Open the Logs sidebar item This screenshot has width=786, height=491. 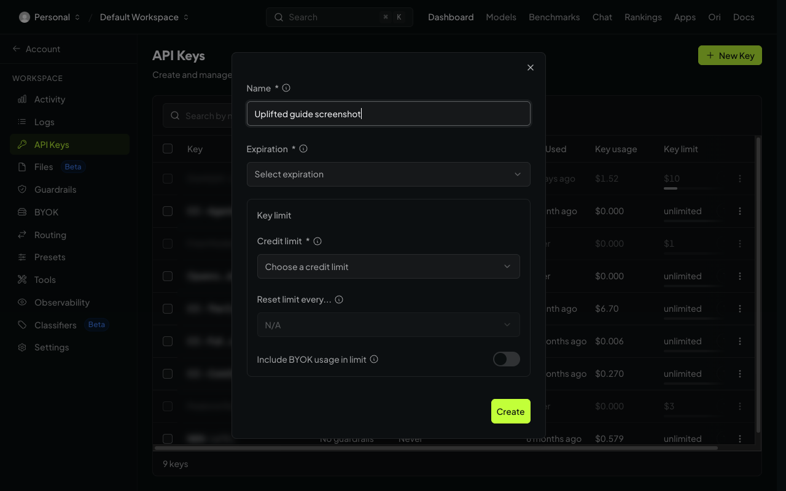70,122
